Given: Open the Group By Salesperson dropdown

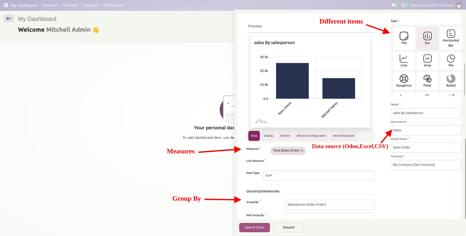Looking at the screenshot, I should pos(330,205).
